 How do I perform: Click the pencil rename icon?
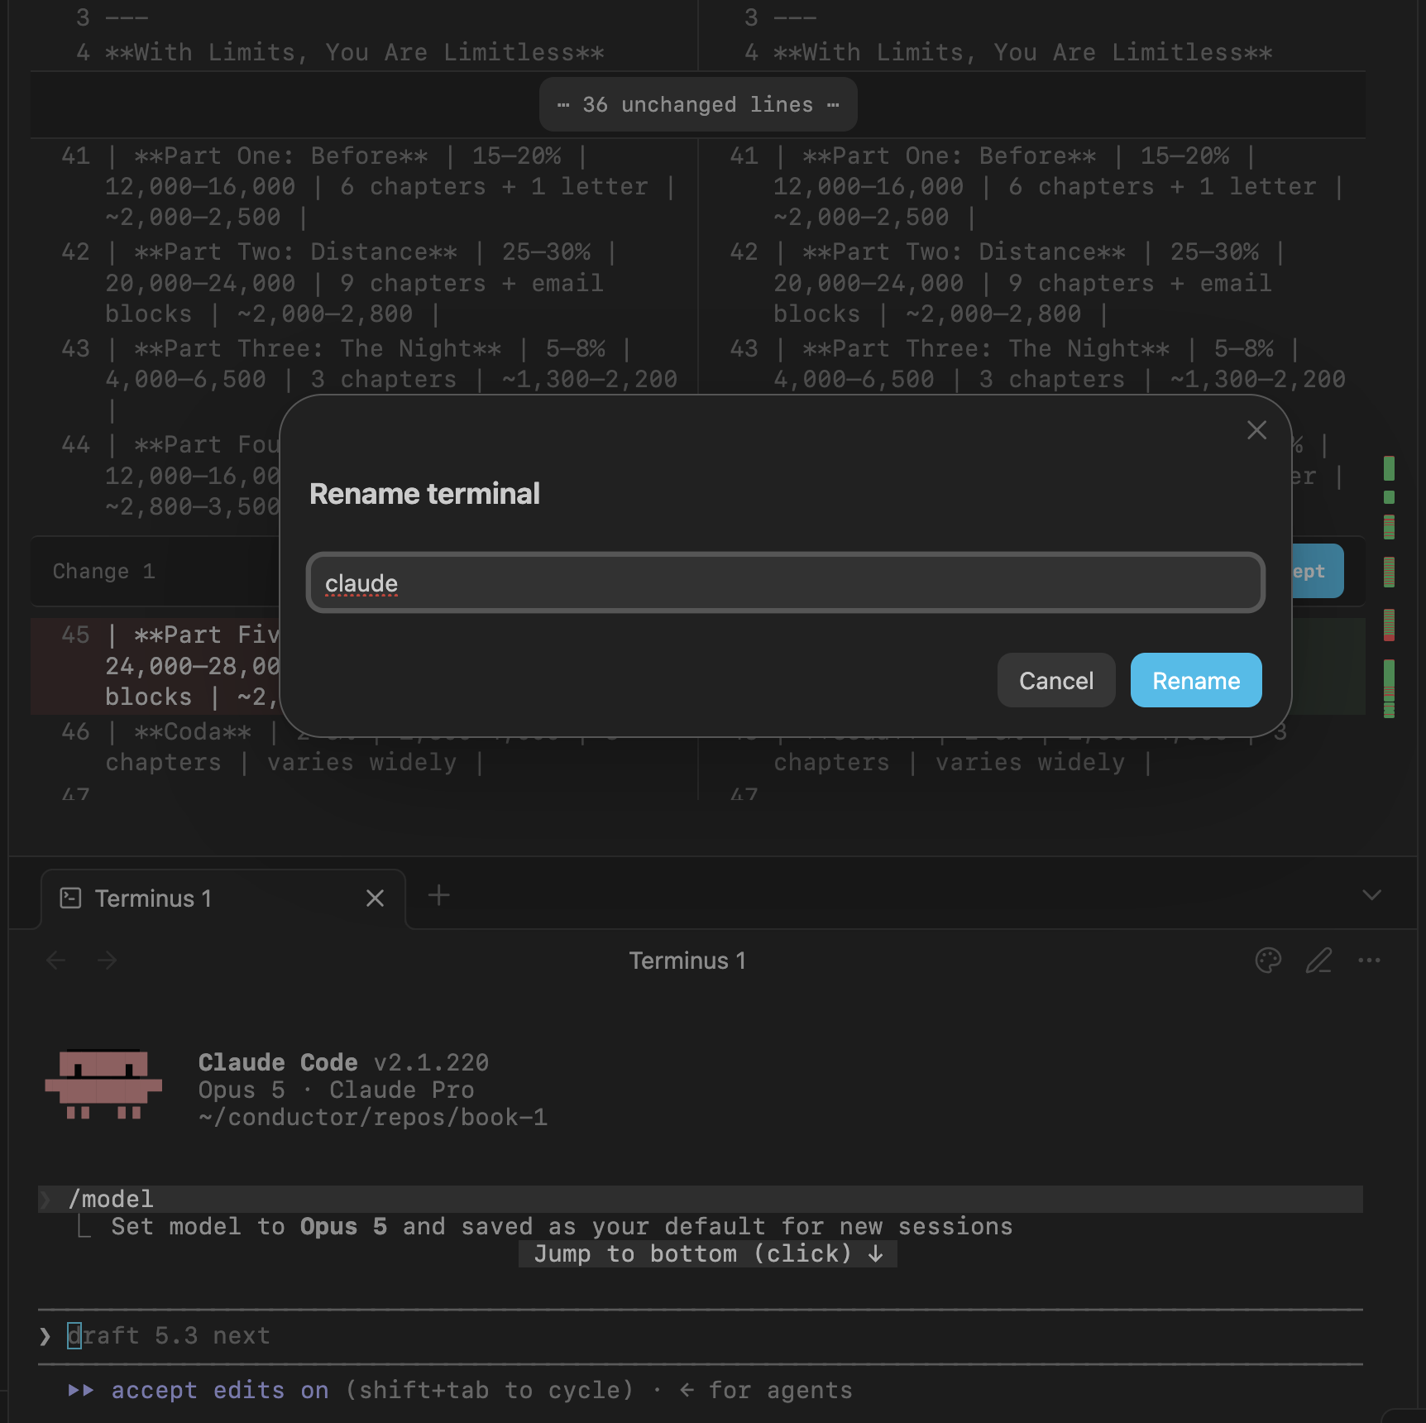point(1318,961)
